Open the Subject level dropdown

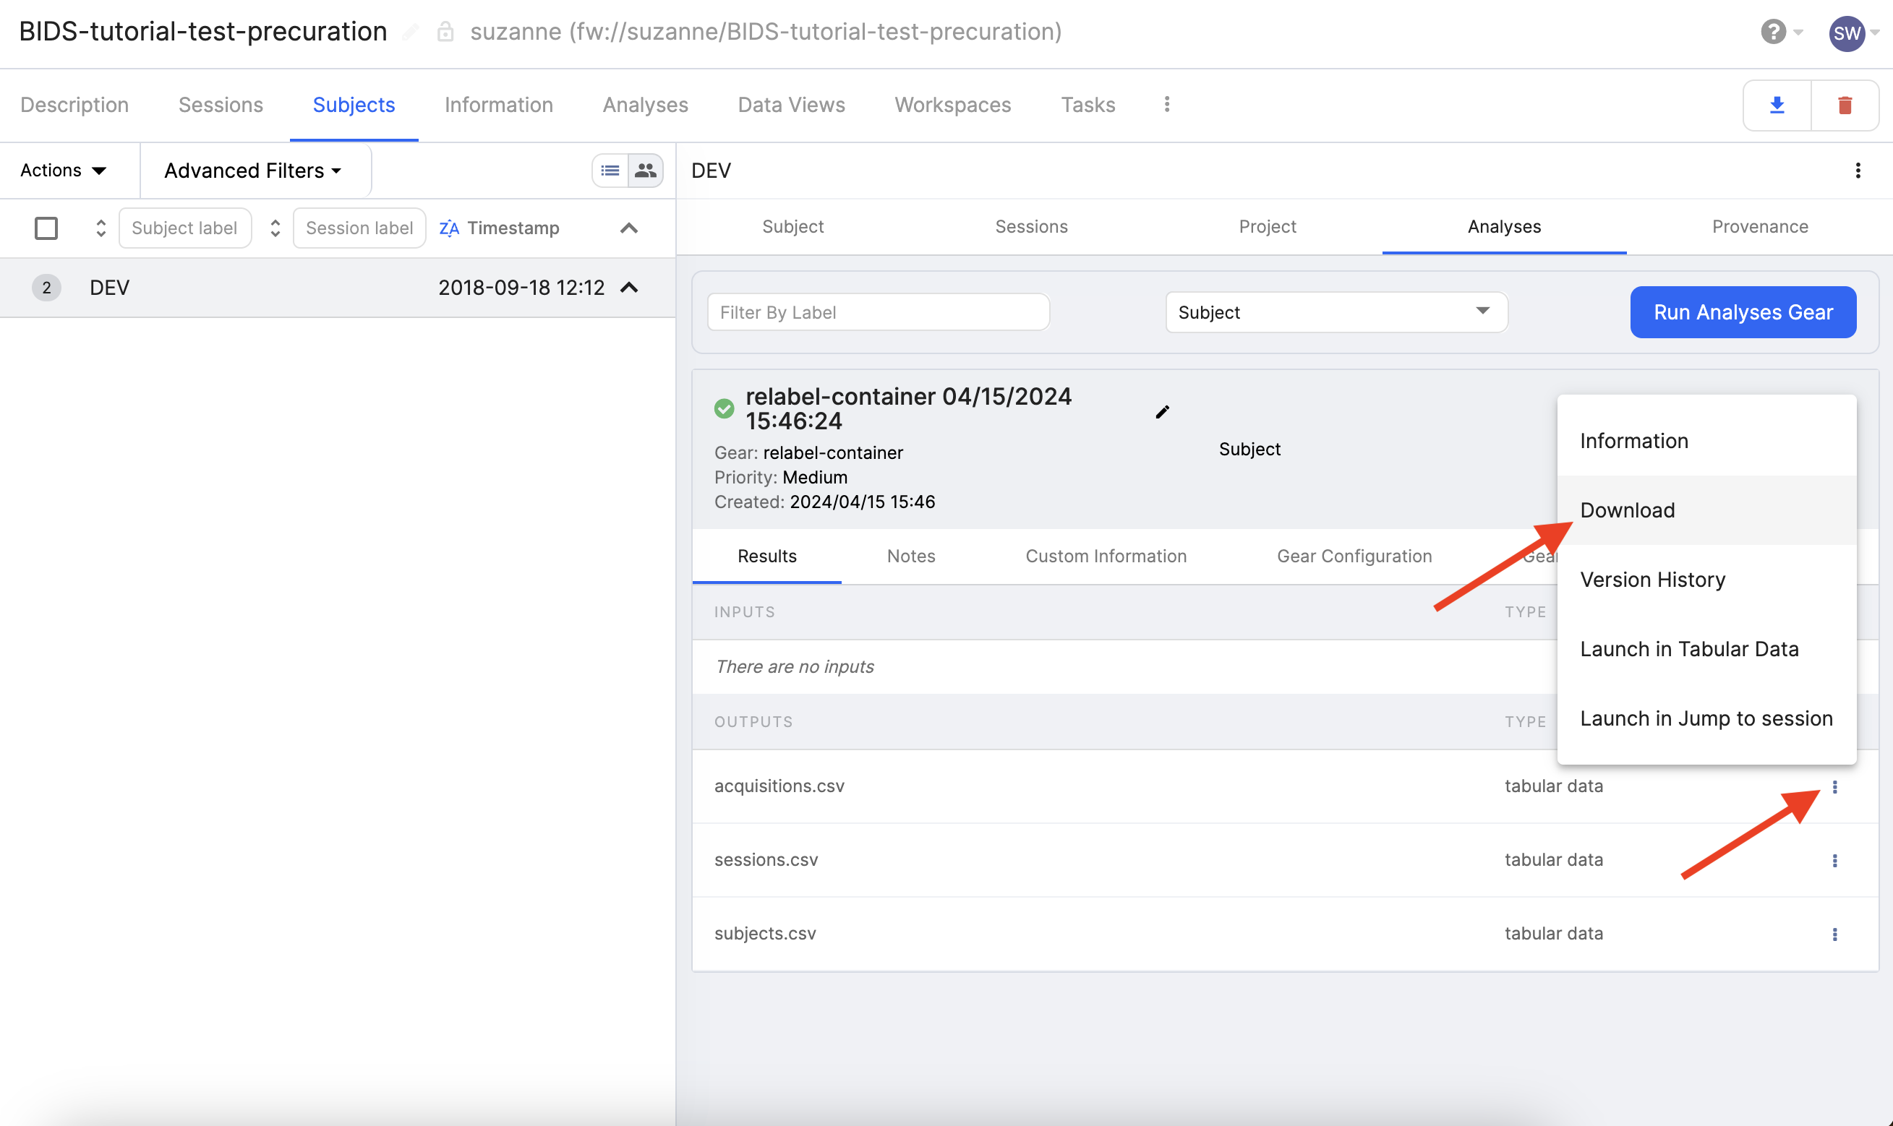click(1336, 311)
